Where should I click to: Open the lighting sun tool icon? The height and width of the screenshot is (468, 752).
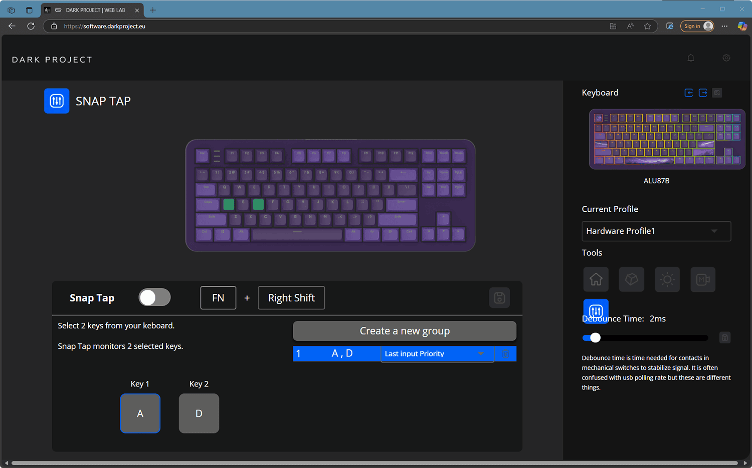(x=667, y=279)
